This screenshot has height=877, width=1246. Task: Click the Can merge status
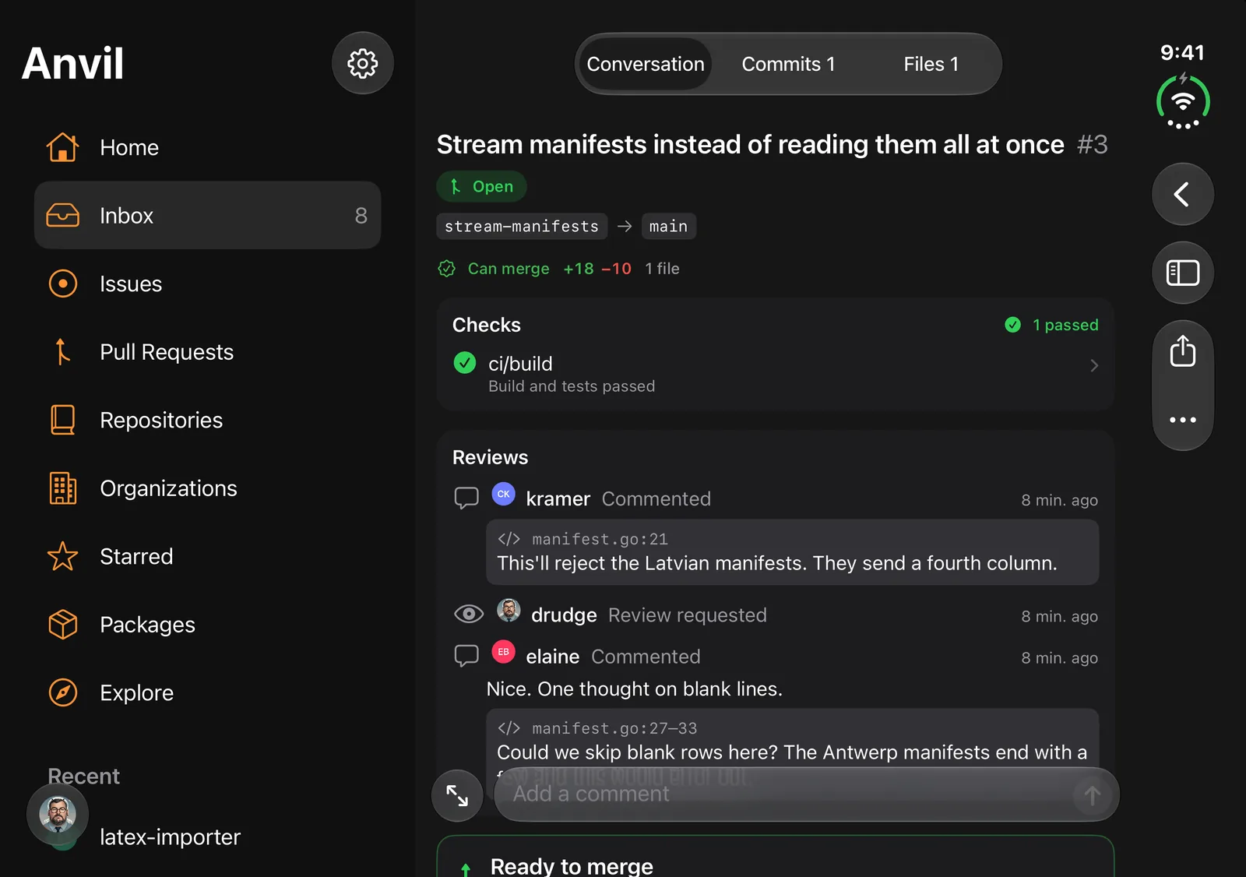494,269
